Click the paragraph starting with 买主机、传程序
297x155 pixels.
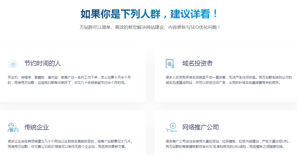(69, 80)
